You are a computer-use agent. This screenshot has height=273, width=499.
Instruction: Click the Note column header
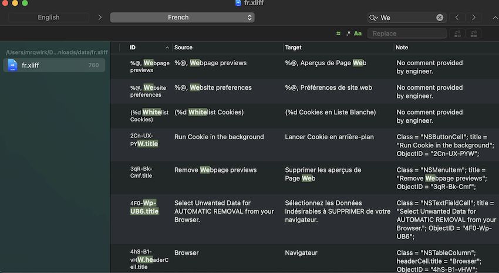point(444,48)
